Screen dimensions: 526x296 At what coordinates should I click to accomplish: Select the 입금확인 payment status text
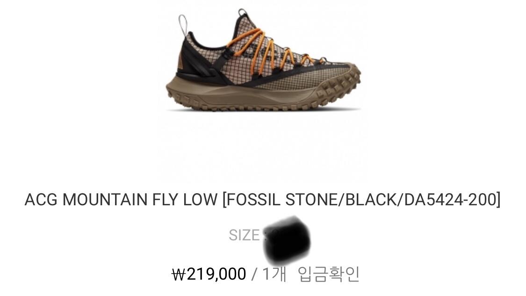pos(329,274)
